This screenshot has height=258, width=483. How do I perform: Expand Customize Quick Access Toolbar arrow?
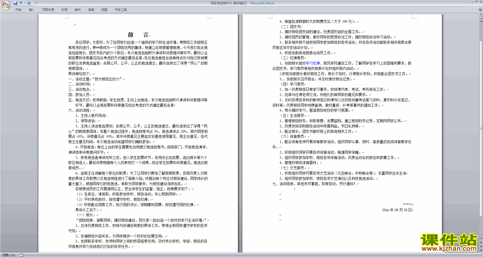coord(36,3)
